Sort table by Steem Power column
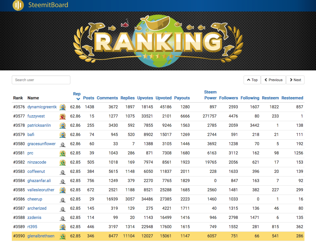316x243 pixels. tap(210, 95)
